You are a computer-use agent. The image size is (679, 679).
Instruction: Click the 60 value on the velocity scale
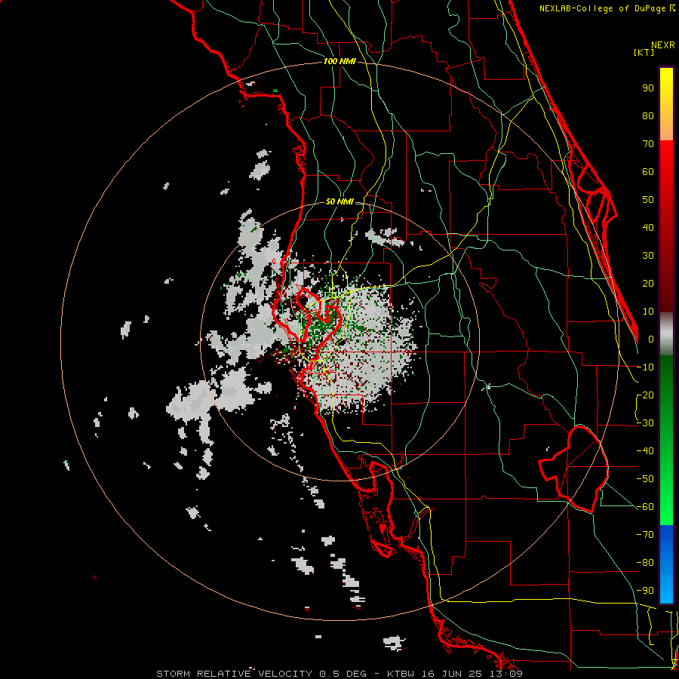648,171
